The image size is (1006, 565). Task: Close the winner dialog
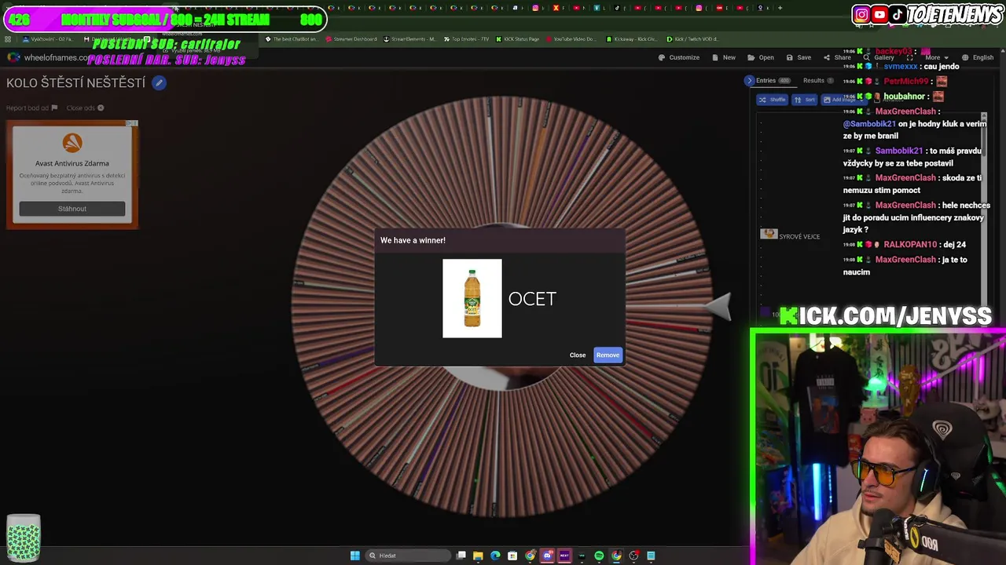tap(578, 355)
